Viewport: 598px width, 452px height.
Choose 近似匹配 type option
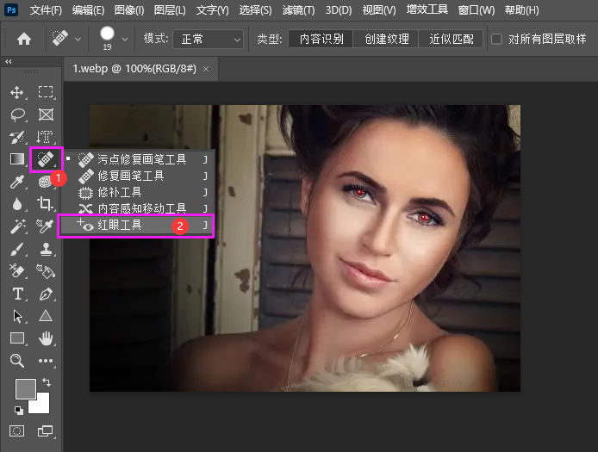pyautogui.click(x=452, y=39)
